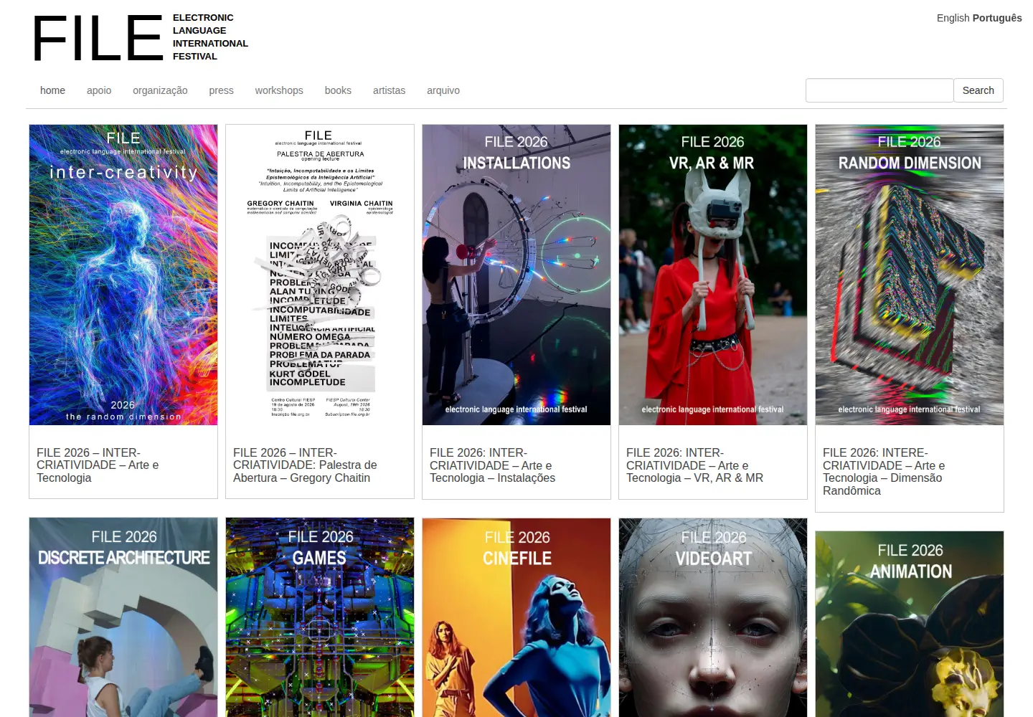Open the 'INTER-CRIATIVIDADE – Arte e Tecnologia' title link
The height and width of the screenshot is (717, 1033).
[x=98, y=465]
